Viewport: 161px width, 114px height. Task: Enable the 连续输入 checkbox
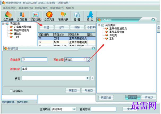pyautogui.click(x=11, y=91)
